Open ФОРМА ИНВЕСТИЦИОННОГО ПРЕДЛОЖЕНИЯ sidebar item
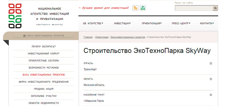225x106 pixels. [x=44, y=82]
